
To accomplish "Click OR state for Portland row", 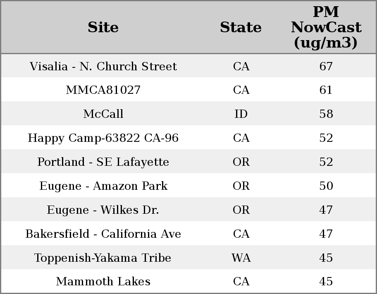I will (x=241, y=162).
